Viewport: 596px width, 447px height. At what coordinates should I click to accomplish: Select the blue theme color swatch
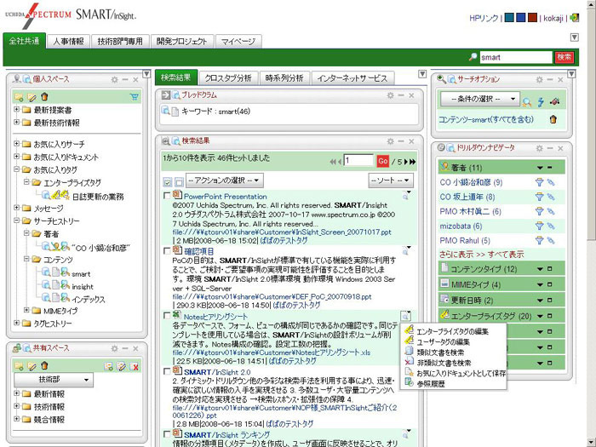click(521, 18)
